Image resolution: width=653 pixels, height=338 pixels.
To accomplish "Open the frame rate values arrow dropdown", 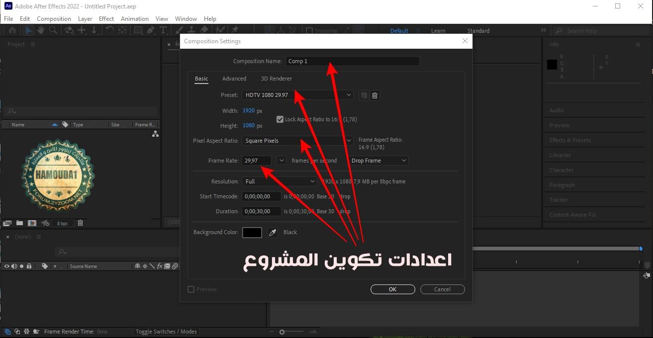I will point(281,161).
